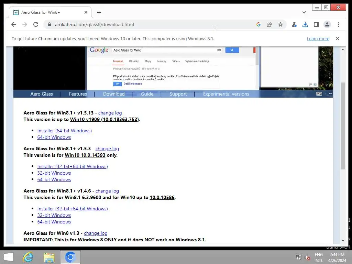Viewport: 352px width, 264px height.
Task: Open Google search side icon in address bar
Action: [258, 24]
